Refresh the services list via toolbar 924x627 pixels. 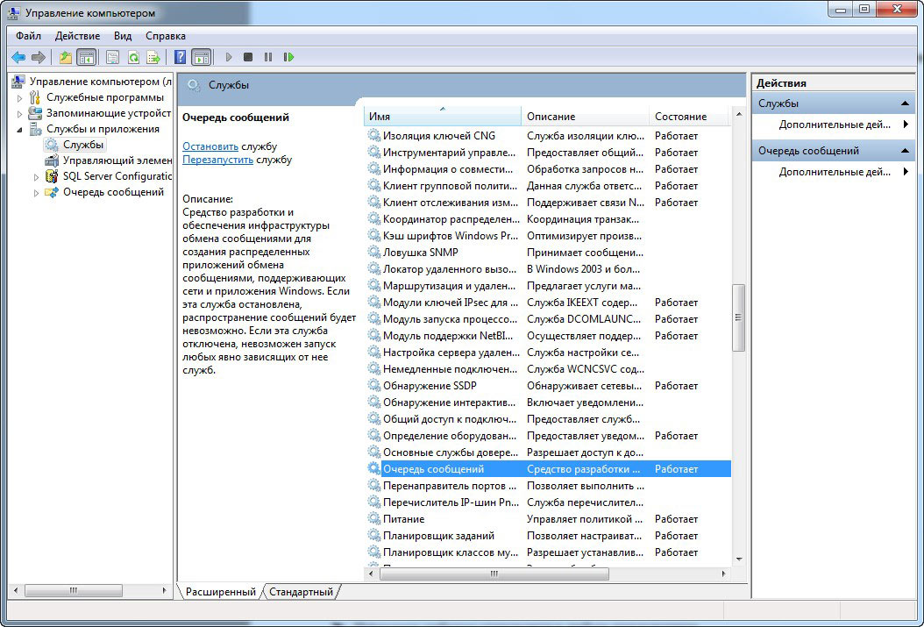[x=134, y=57]
